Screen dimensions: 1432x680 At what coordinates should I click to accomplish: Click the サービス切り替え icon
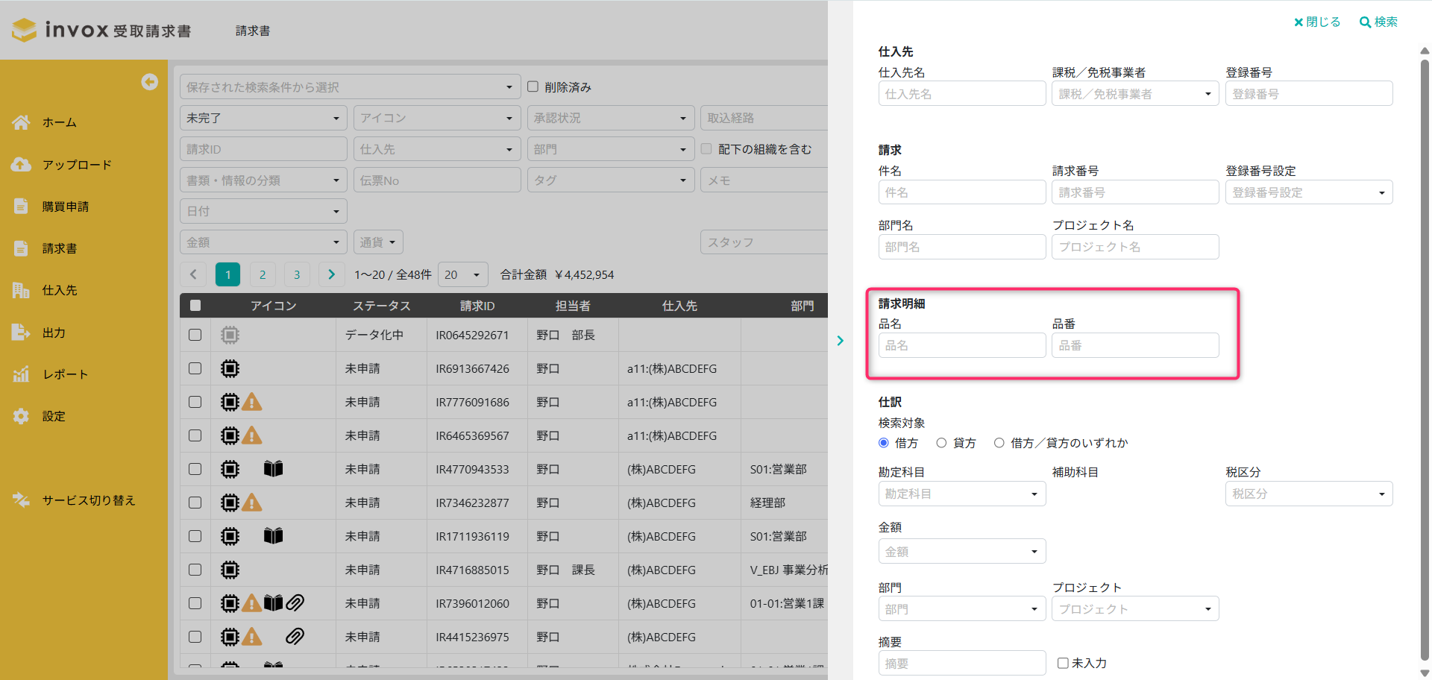tap(21, 500)
